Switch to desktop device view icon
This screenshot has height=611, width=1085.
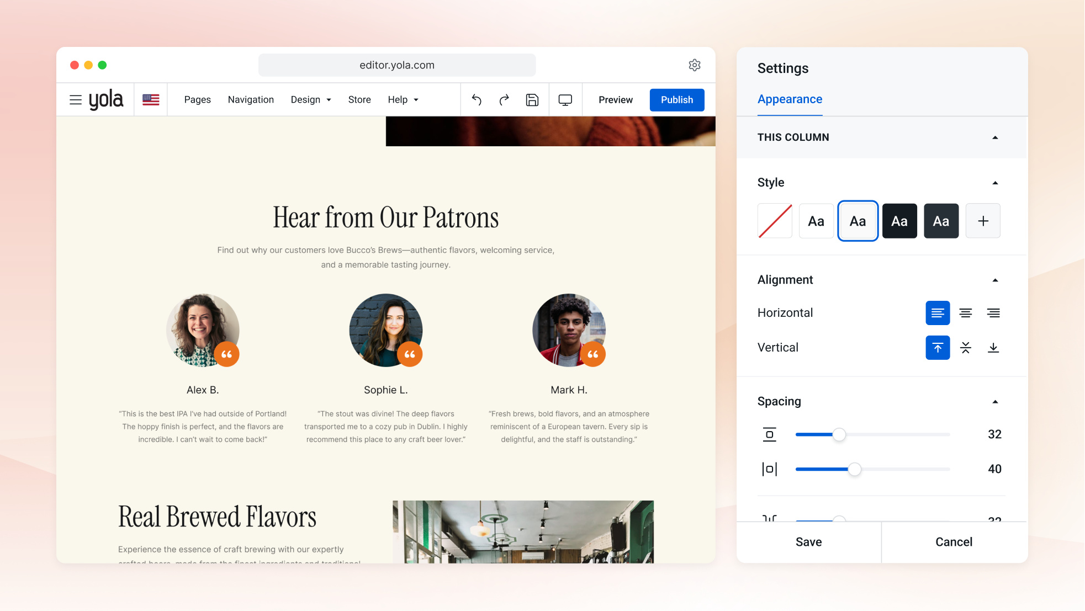point(565,100)
